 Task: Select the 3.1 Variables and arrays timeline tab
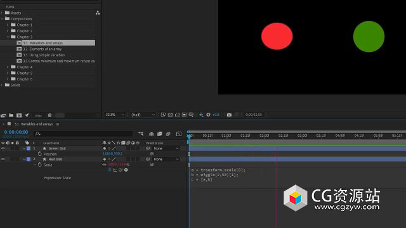(x=34, y=124)
